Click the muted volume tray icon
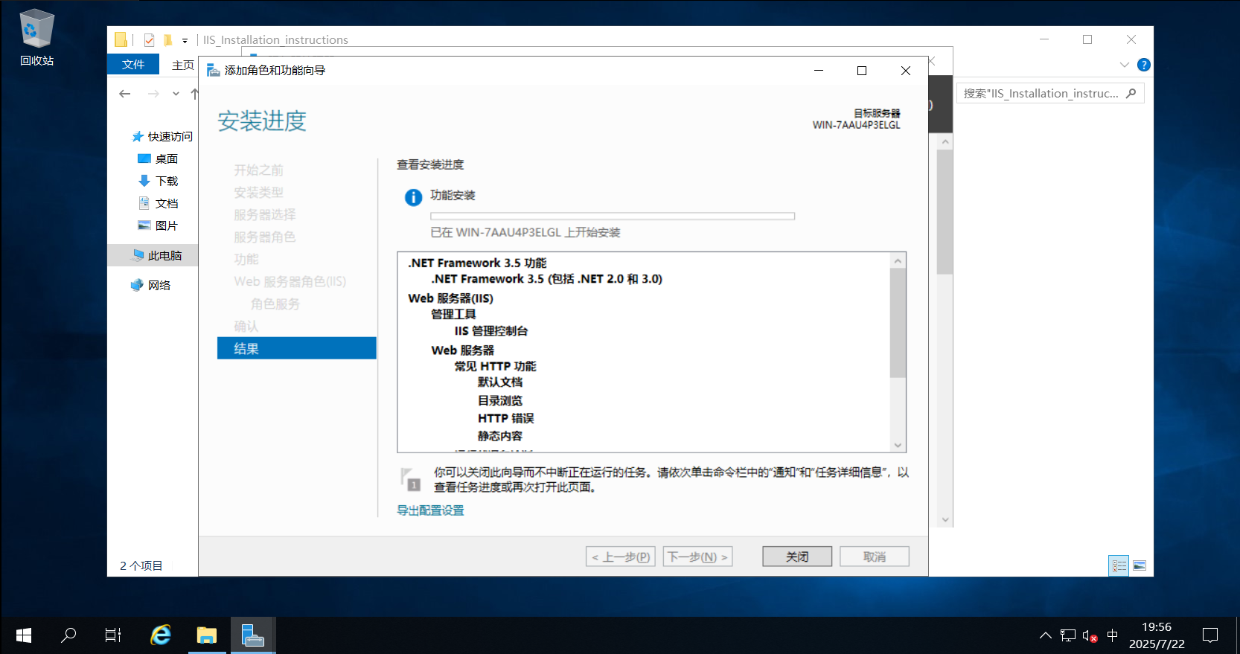Viewport: 1240px width, 654px height. [x=1090, y=635]
